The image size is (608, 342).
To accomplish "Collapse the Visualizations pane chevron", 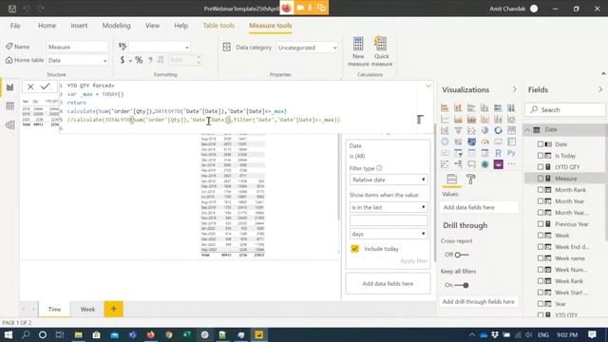I will 515,89.
